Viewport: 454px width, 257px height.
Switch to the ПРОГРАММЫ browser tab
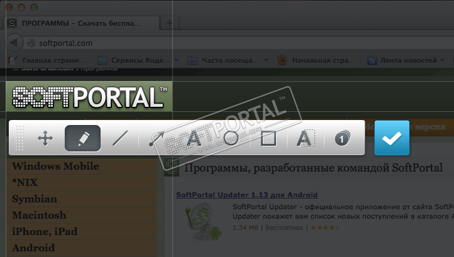coord(81,23)
